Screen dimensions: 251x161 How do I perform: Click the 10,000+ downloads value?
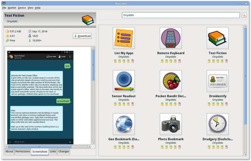pyautogui.click(x=37, y=40)
